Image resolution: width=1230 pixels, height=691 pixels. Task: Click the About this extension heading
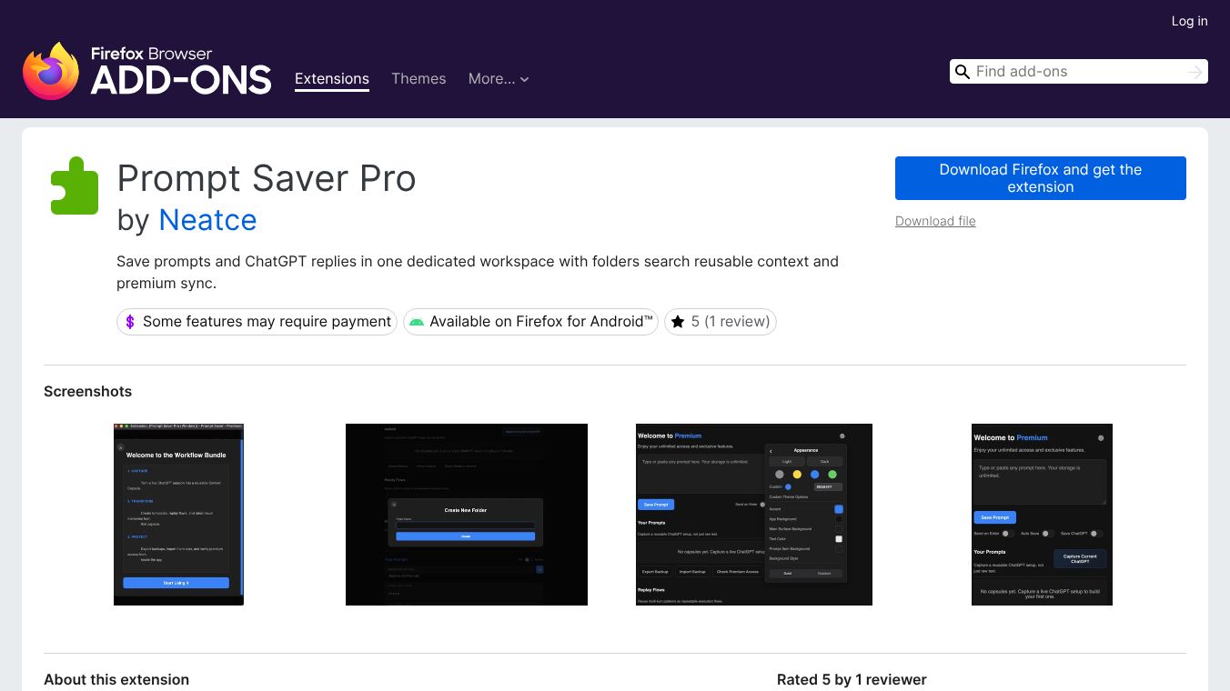point(116,680)
